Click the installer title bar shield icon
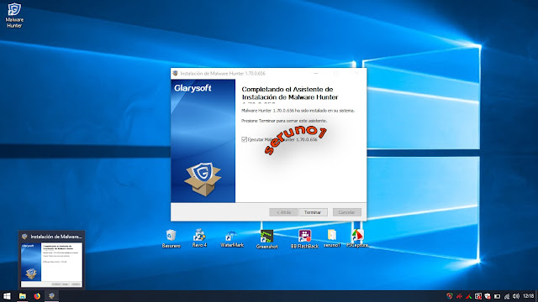This screenshot has width=538, height=302. point(176,73)
